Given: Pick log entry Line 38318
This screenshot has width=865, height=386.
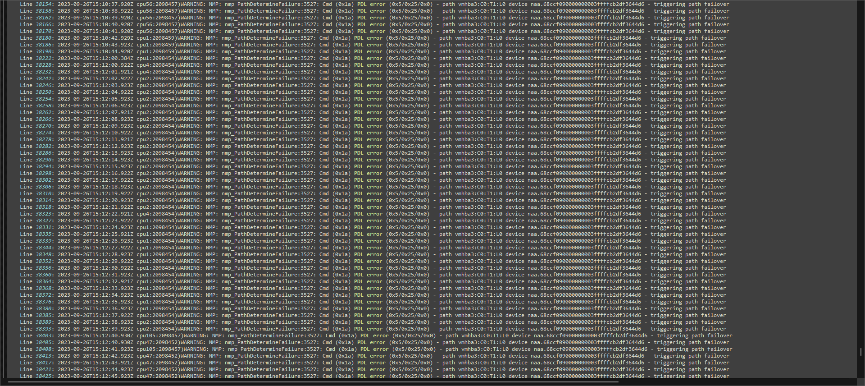Looking at the screenshot, I should 373,207.
